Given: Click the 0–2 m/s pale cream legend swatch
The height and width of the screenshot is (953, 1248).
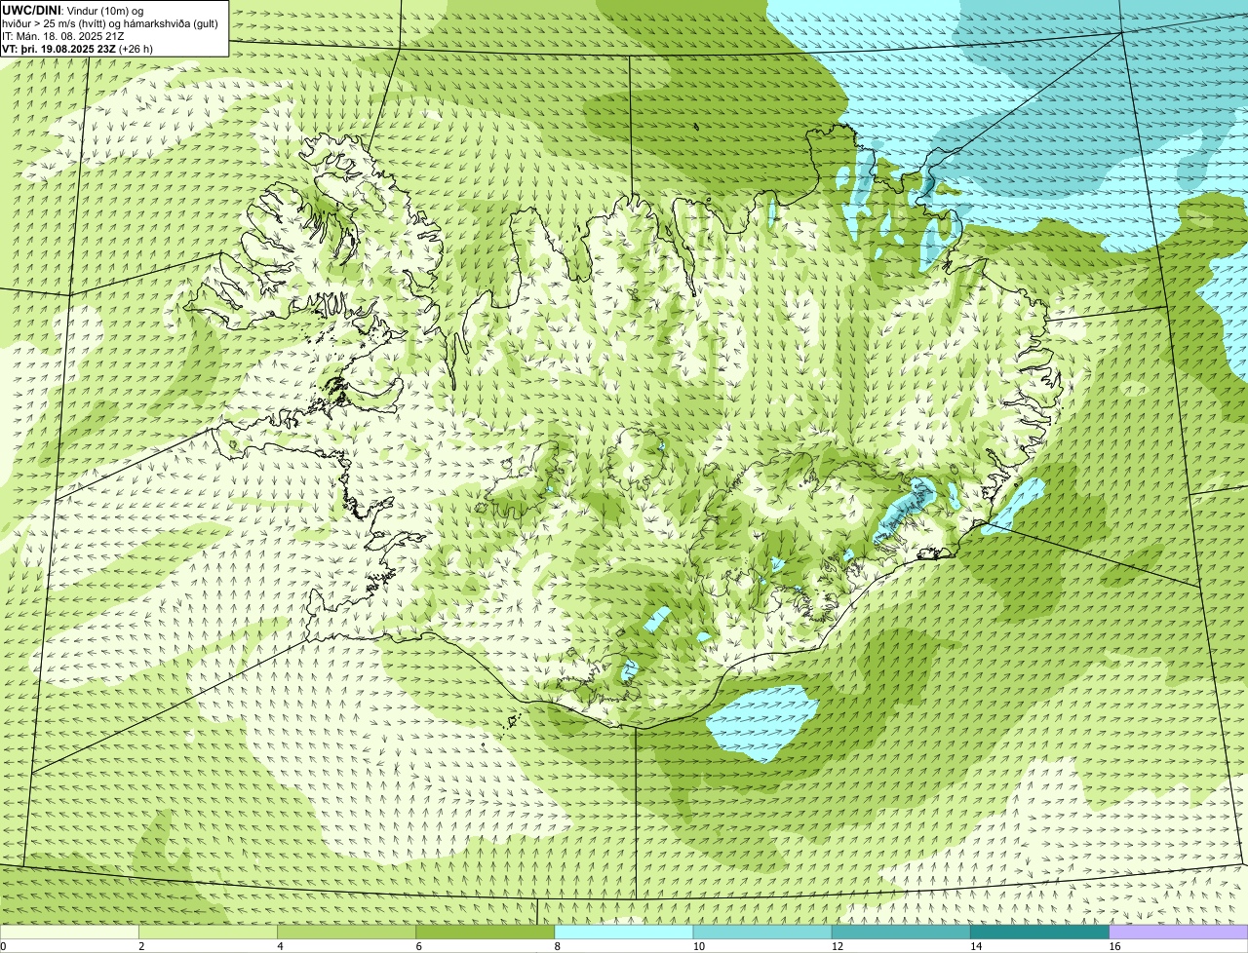Looking at the screenshot, I should tap(69, 932).
